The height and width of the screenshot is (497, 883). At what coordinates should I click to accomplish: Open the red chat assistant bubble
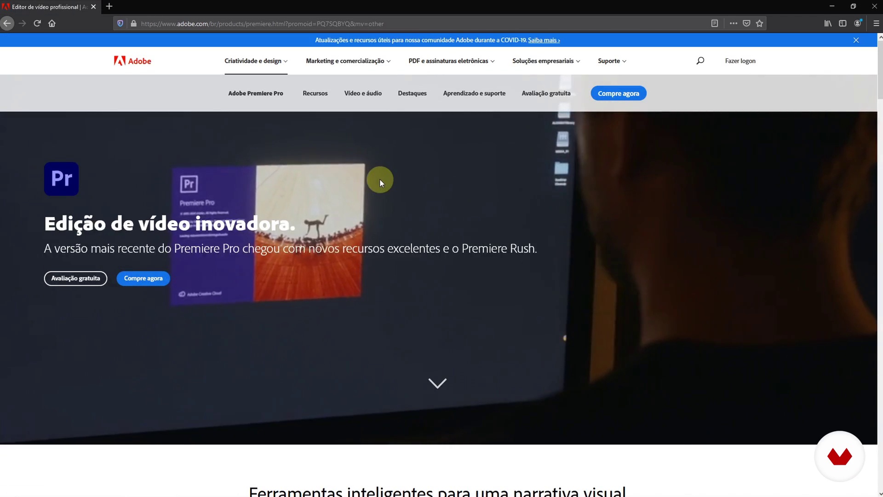point(840,457)
